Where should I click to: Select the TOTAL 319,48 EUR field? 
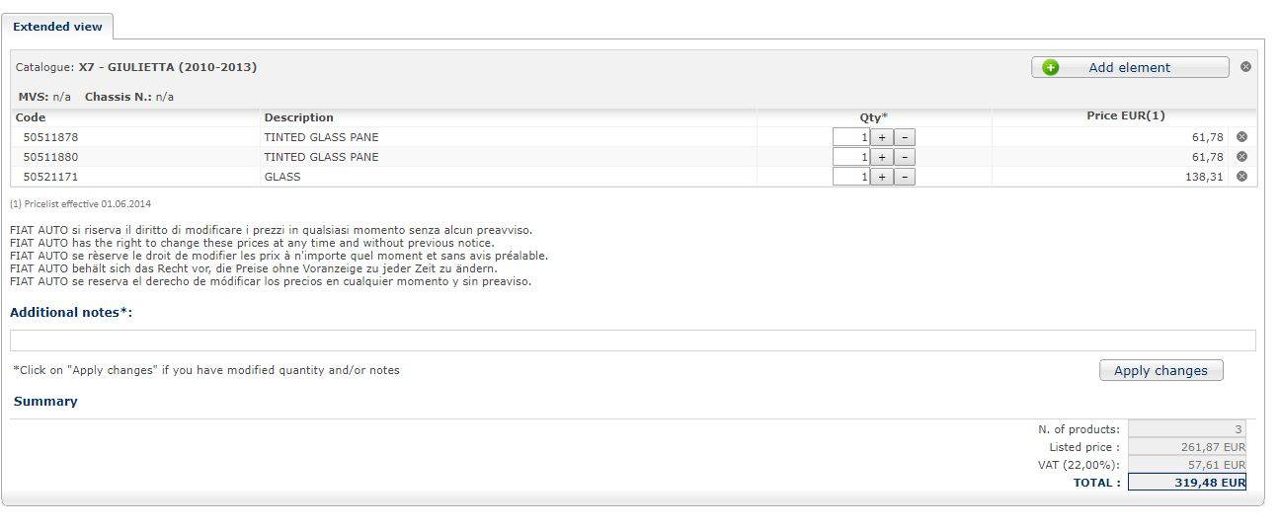(x=1186, y=482)
